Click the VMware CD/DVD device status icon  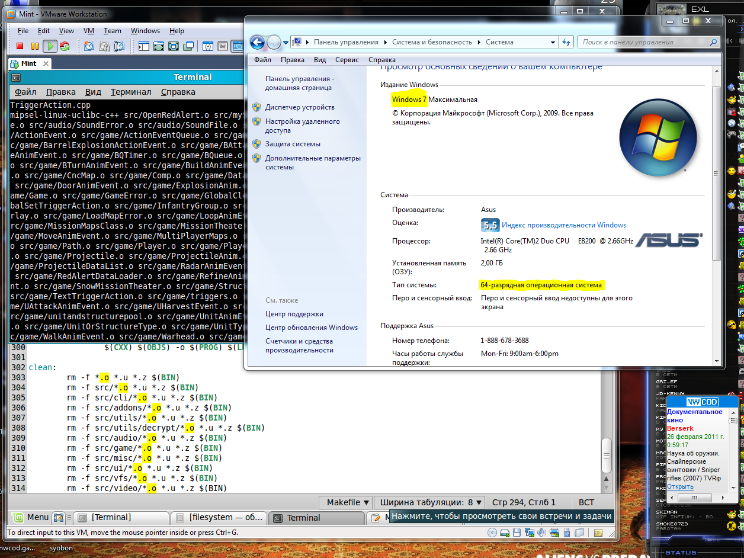(x=492, y=533)
